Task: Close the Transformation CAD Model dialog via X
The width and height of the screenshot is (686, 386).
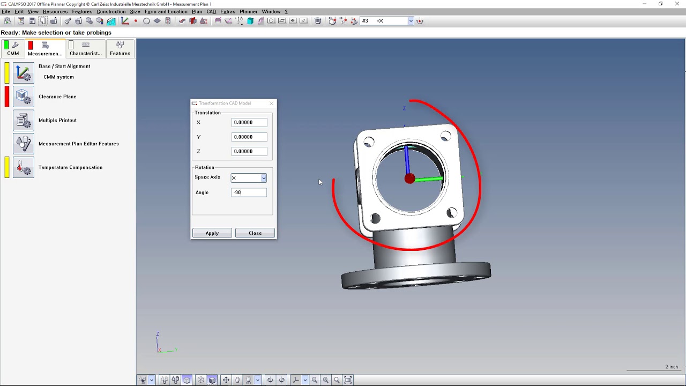Action: 272,103
